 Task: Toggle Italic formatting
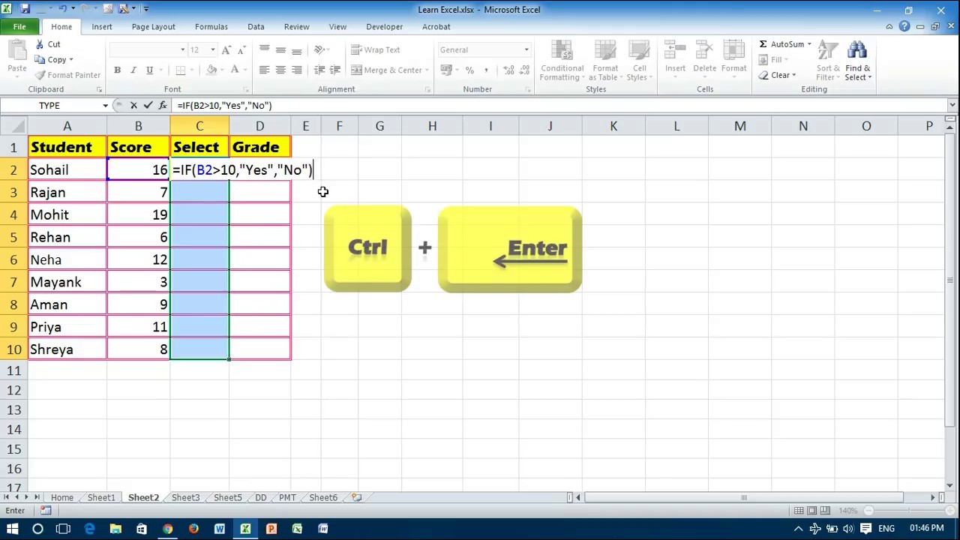133,70
